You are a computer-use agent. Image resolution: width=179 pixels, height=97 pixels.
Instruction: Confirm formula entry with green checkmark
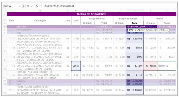32,6
